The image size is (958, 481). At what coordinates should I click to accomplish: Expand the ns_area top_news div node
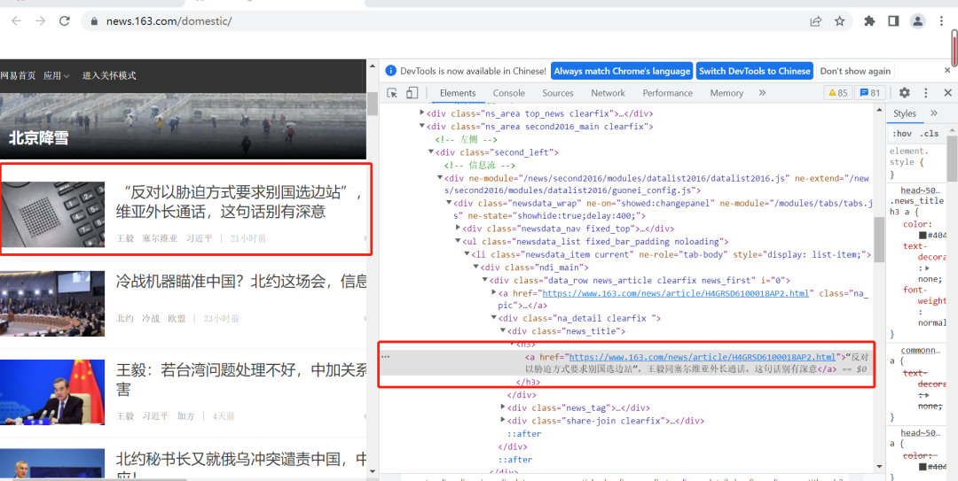[x=422, y=113]
